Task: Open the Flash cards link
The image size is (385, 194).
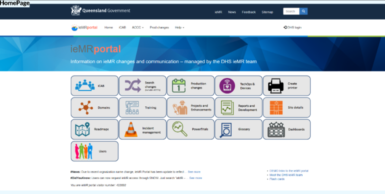Action: [277, 179]
